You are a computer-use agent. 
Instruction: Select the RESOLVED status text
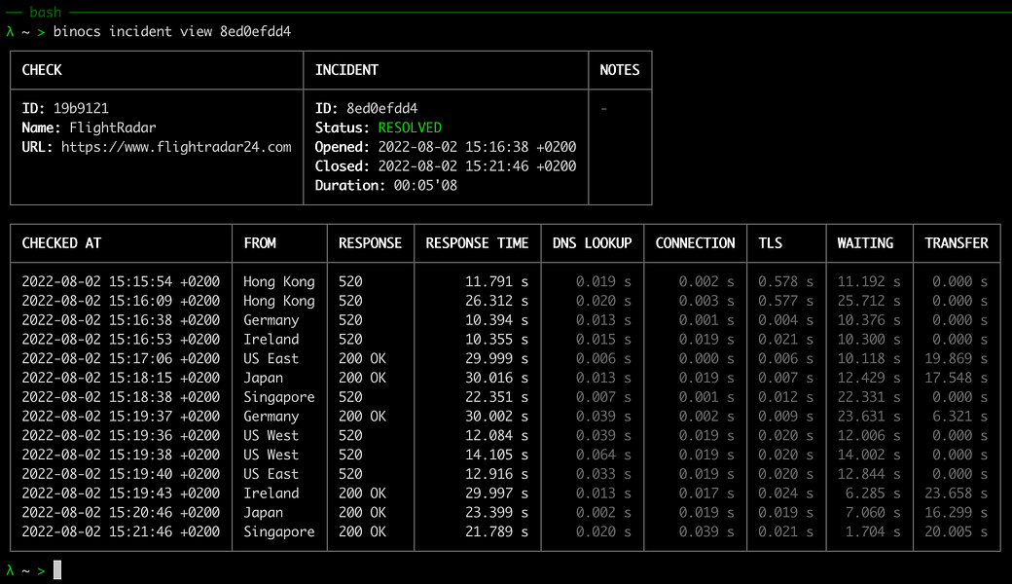[x=410, y=128]
